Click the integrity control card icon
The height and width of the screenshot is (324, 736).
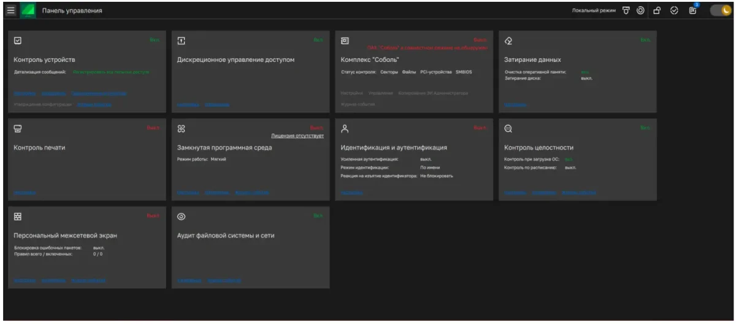point(508,129)
